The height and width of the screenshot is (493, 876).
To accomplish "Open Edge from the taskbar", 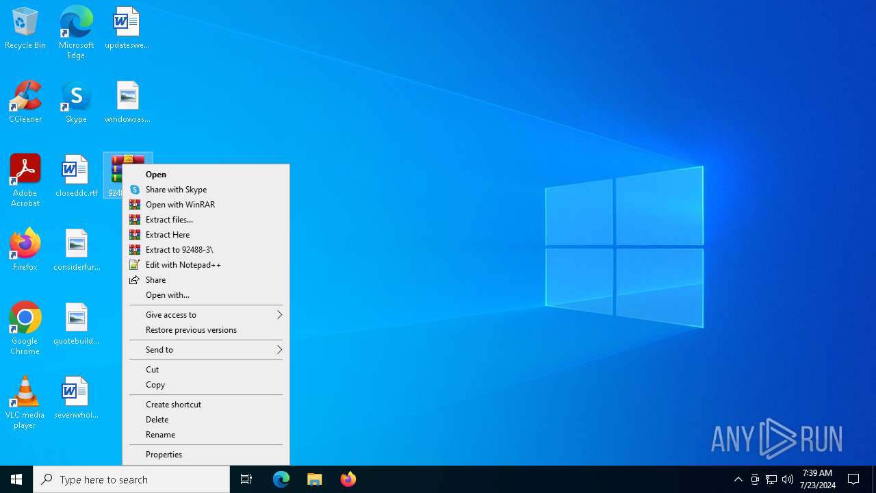I will (281, 479).
